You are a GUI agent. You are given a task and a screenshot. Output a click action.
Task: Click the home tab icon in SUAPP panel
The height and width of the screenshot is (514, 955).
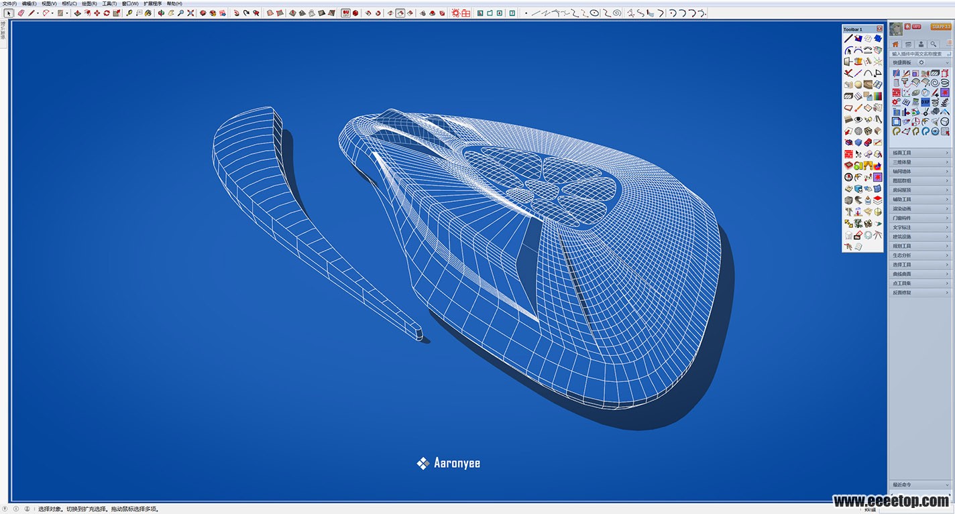pos(895,44)
